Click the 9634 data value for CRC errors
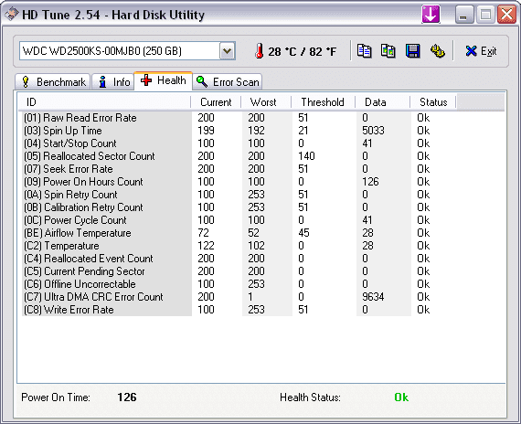Screen dimensions: 521x424 pos(373,297)
